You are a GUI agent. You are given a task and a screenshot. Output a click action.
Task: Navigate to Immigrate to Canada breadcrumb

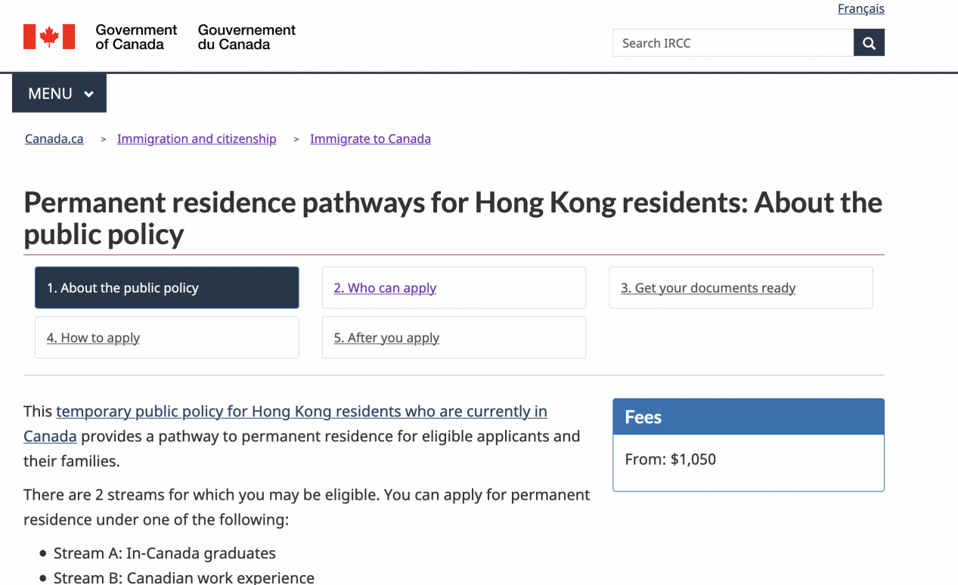pyautogui.click(x=370, y=139)
